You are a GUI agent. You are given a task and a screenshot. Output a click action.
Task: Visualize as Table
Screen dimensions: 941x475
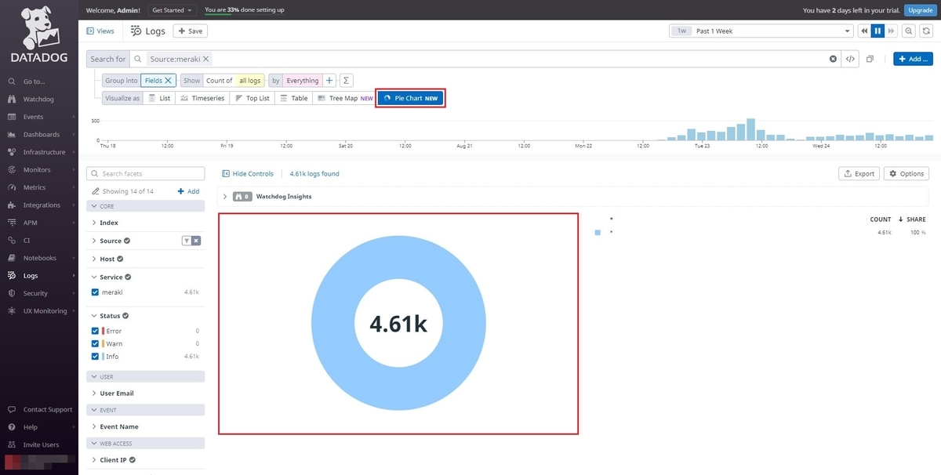pyautogui.click(x=293, y=98)
